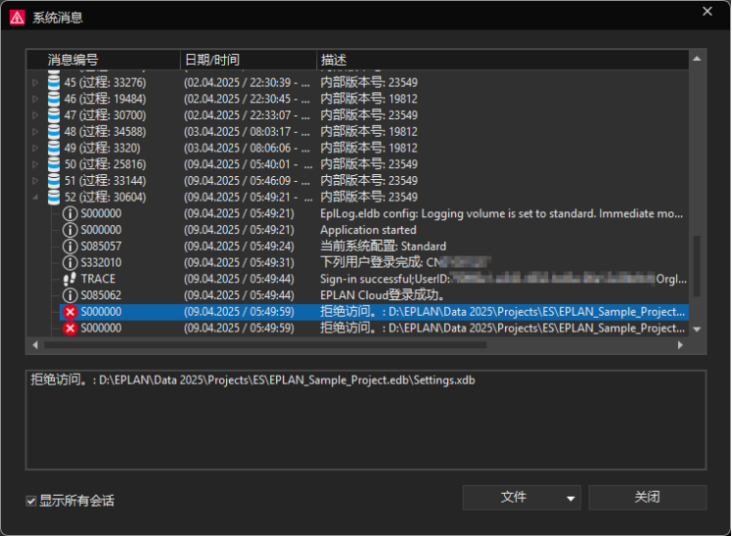732x536 pixels.
Task: Open the 文件 dropdown arrow
Action: click(x=571, y=498)
